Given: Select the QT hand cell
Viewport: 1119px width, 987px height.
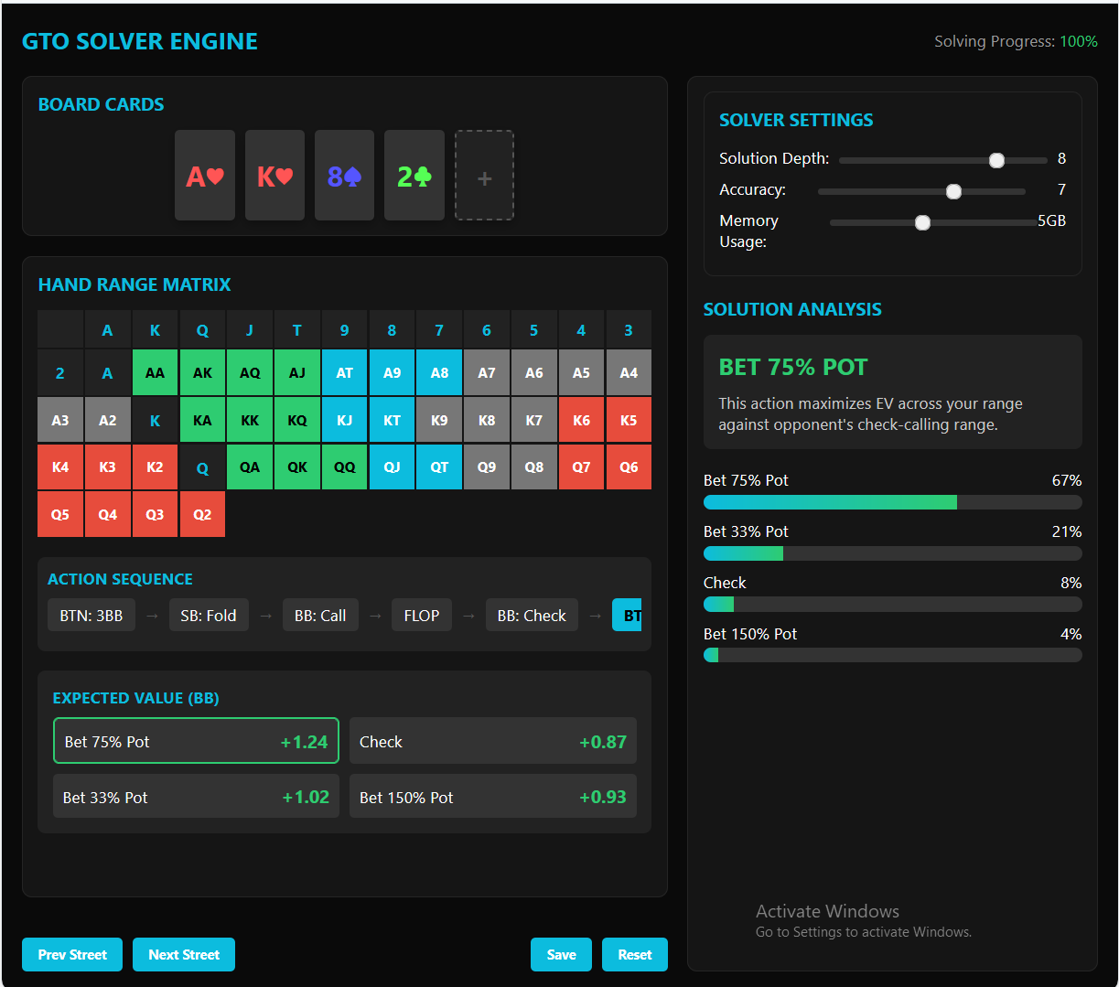Looking at the screenshot, I should 439,467.
